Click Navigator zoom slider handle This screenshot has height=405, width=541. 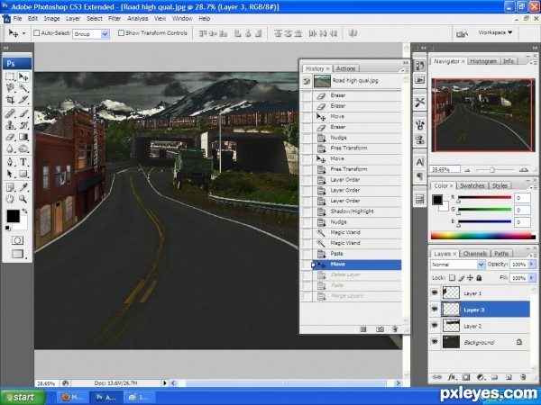tap(492, 169)
